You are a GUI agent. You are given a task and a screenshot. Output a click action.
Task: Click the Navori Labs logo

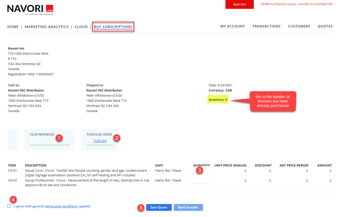pos(30,10)
